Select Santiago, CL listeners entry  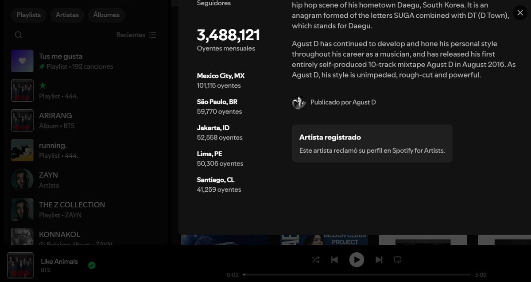point(219,185)
